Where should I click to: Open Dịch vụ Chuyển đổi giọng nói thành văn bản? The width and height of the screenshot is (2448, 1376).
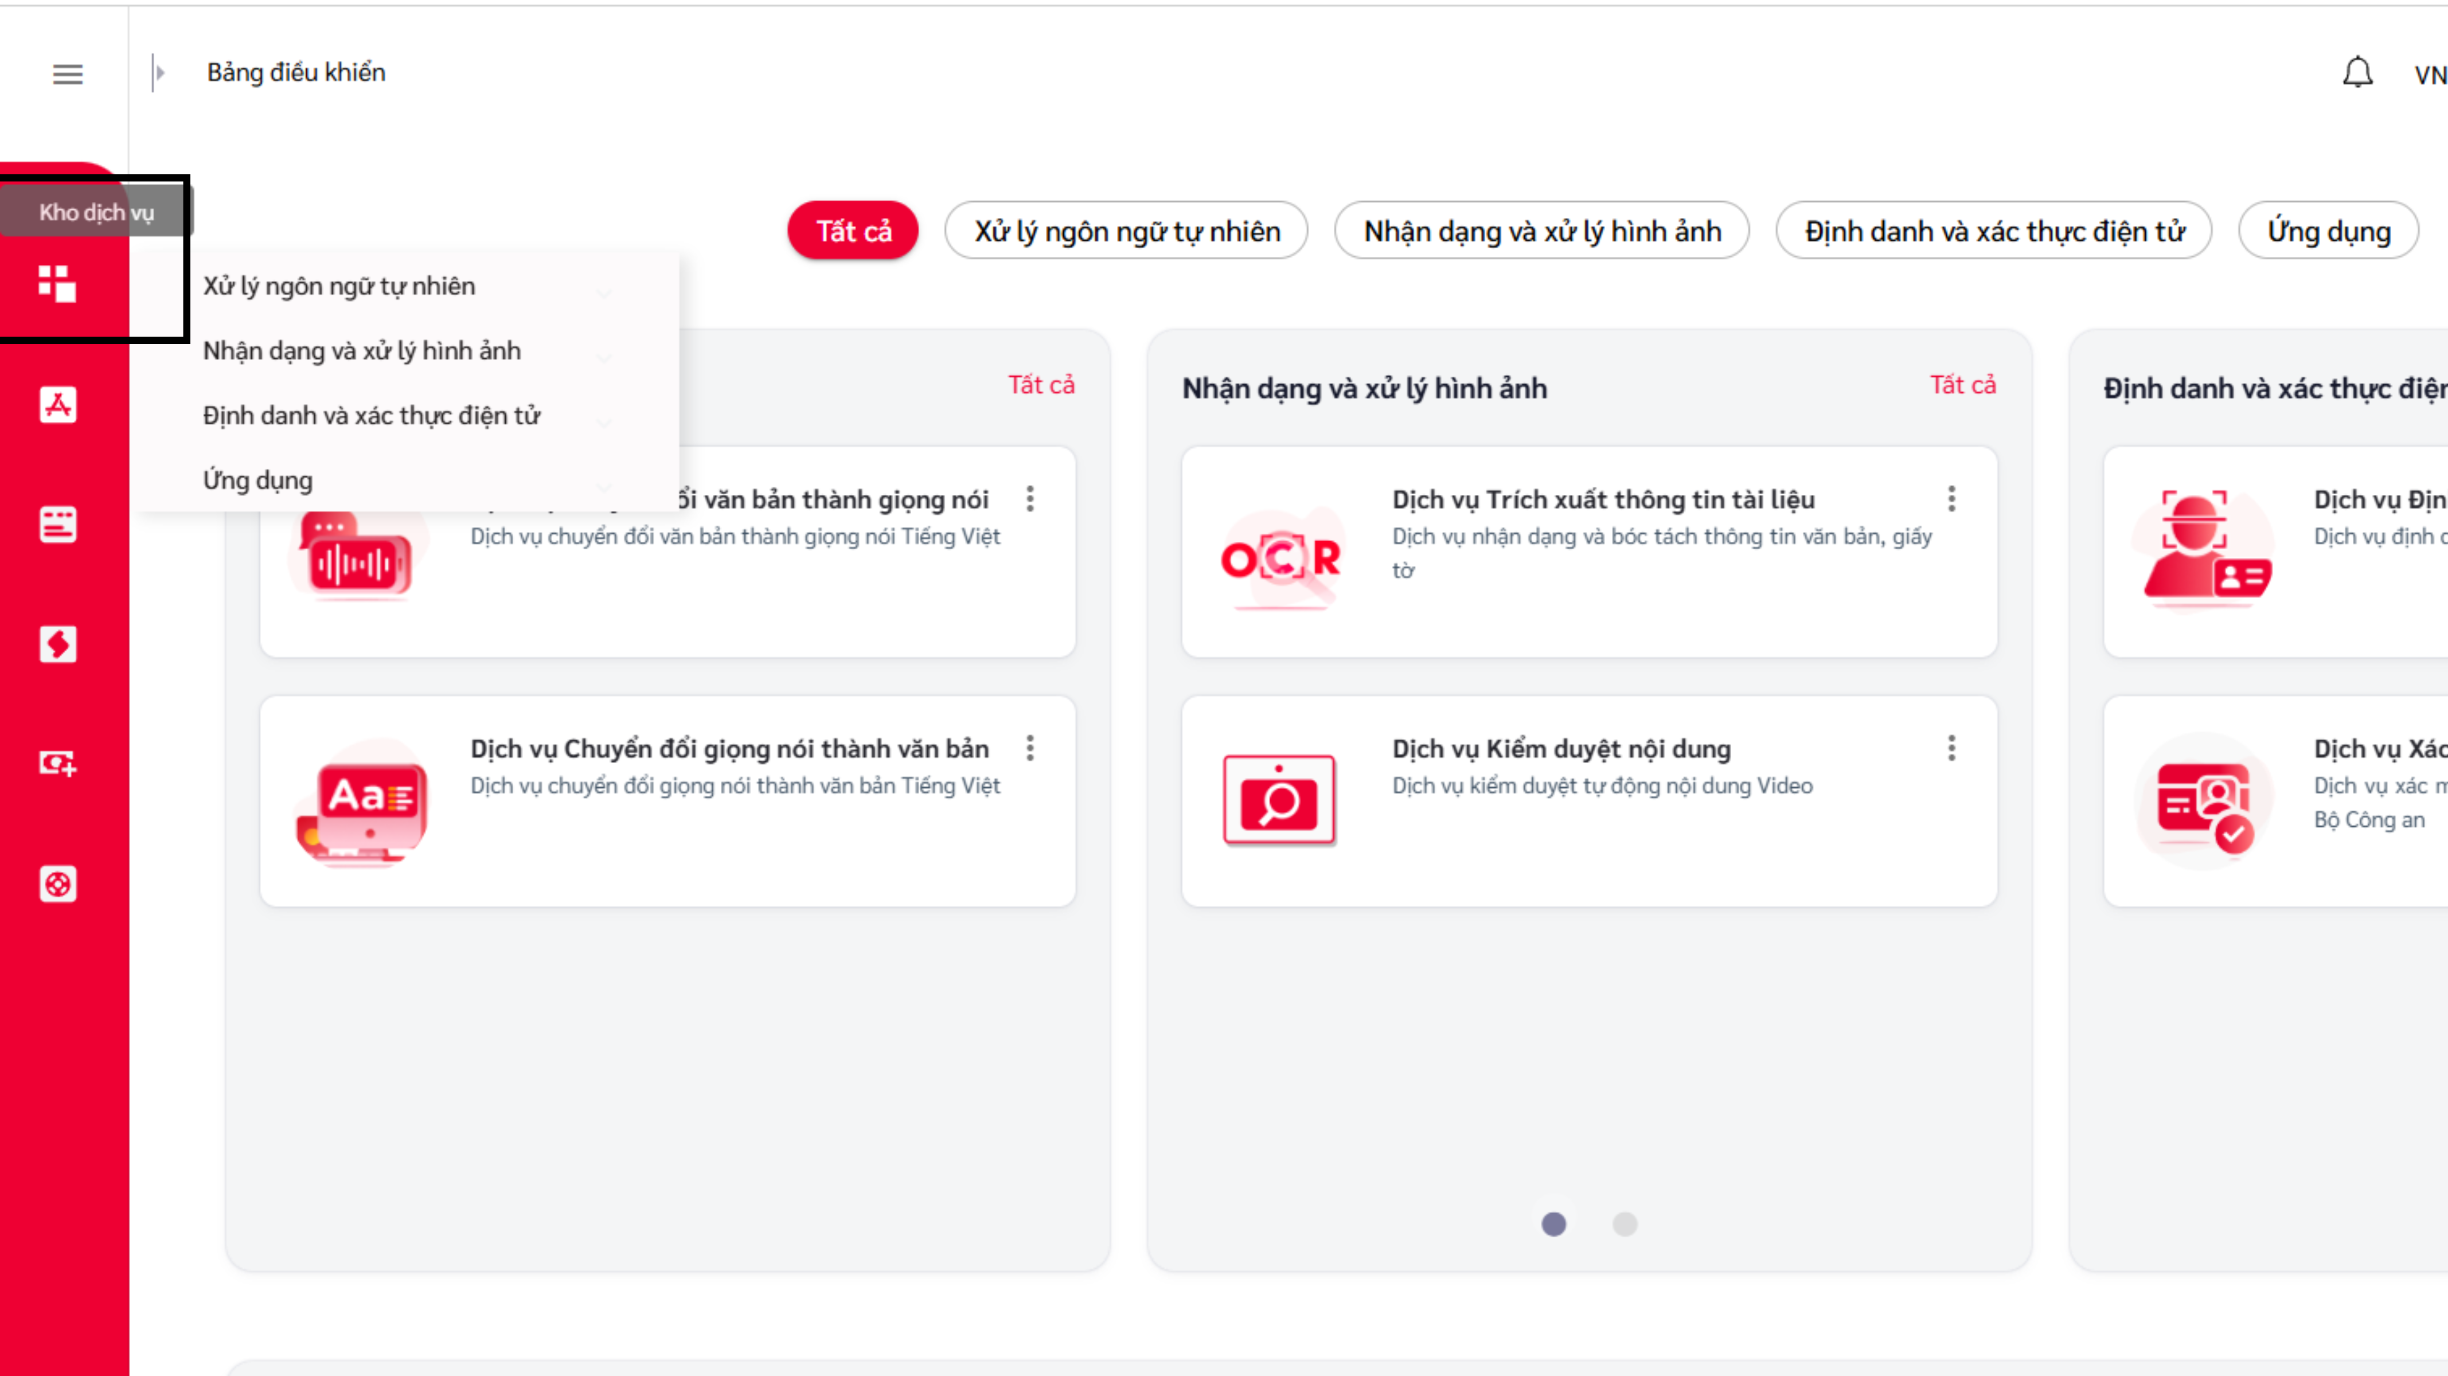(730, 749)
